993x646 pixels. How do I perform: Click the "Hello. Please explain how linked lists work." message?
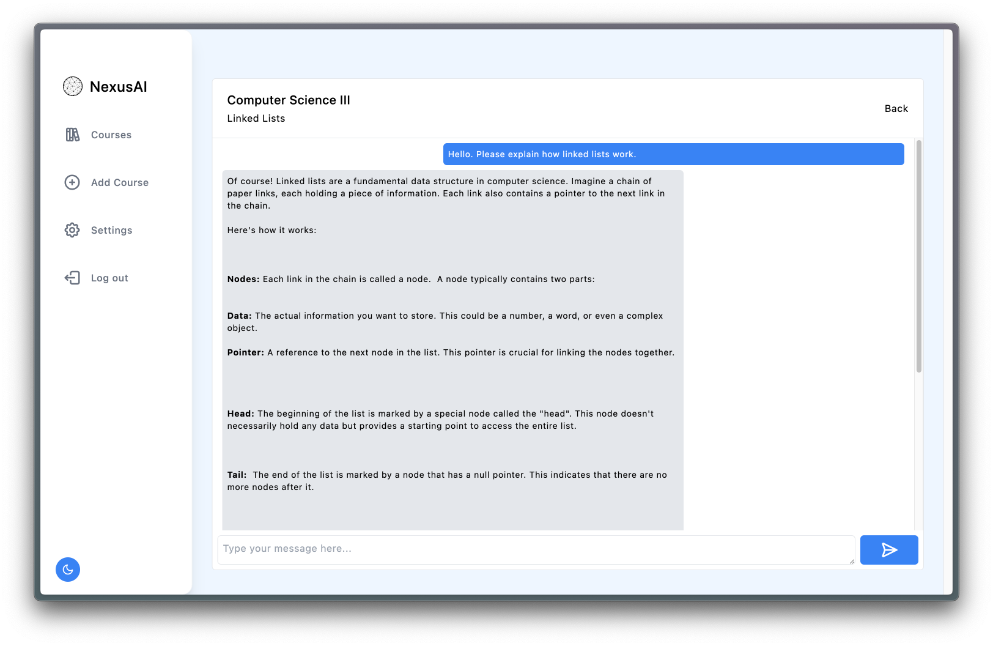pyautogui.click(x=673, y=154)
